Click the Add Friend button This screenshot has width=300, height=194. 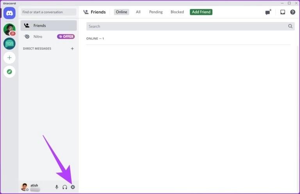pos(201,12)
